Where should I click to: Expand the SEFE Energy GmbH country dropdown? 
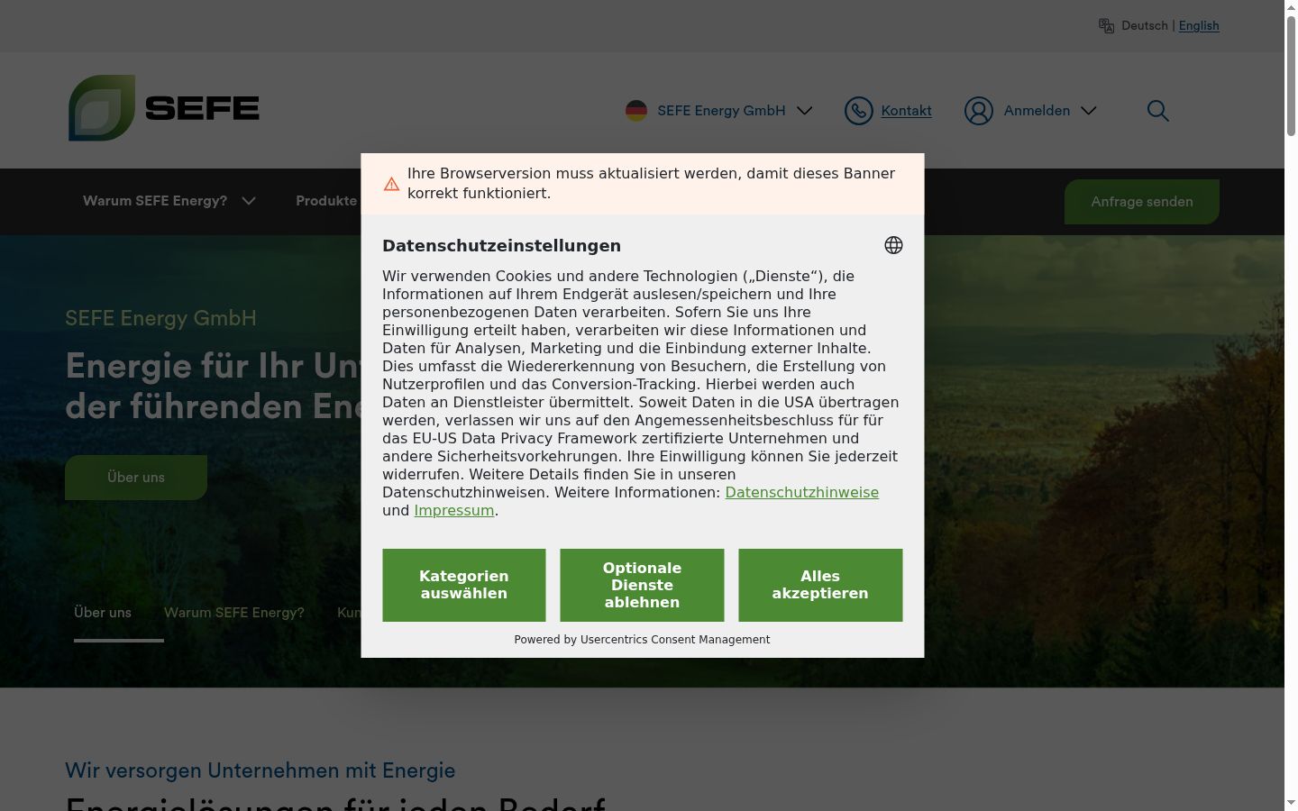(805, 111)
